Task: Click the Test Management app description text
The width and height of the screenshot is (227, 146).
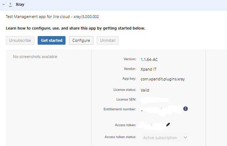Action: 52,17
